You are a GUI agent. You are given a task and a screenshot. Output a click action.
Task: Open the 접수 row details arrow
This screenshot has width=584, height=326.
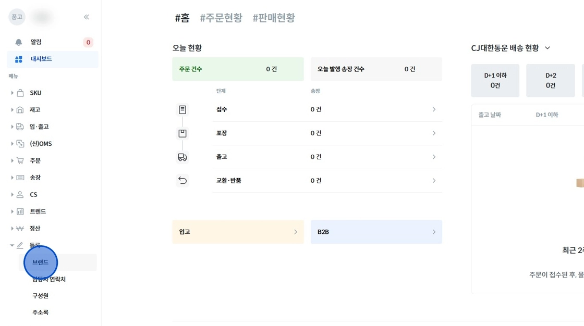434,109
